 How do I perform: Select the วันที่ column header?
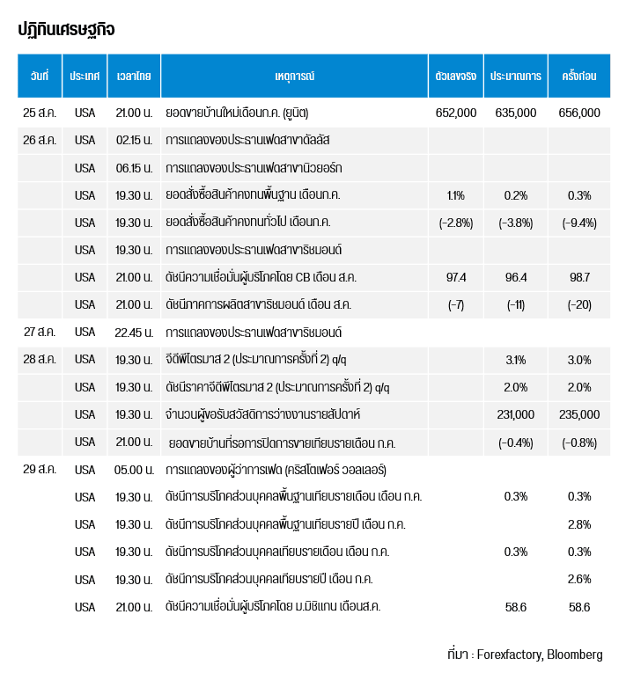tap(39, 77)
